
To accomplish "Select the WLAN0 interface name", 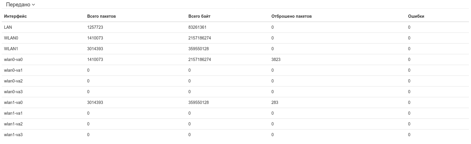I will pyautogui.click(x=11, y=38).
